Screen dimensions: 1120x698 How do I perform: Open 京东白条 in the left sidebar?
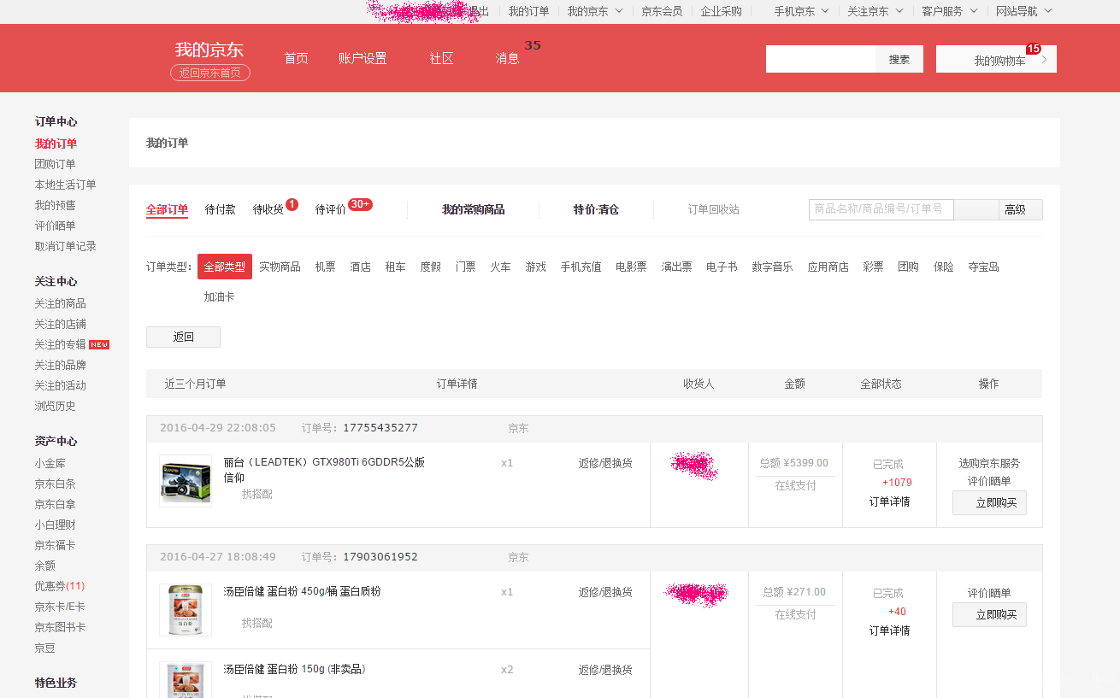[55, 484]
